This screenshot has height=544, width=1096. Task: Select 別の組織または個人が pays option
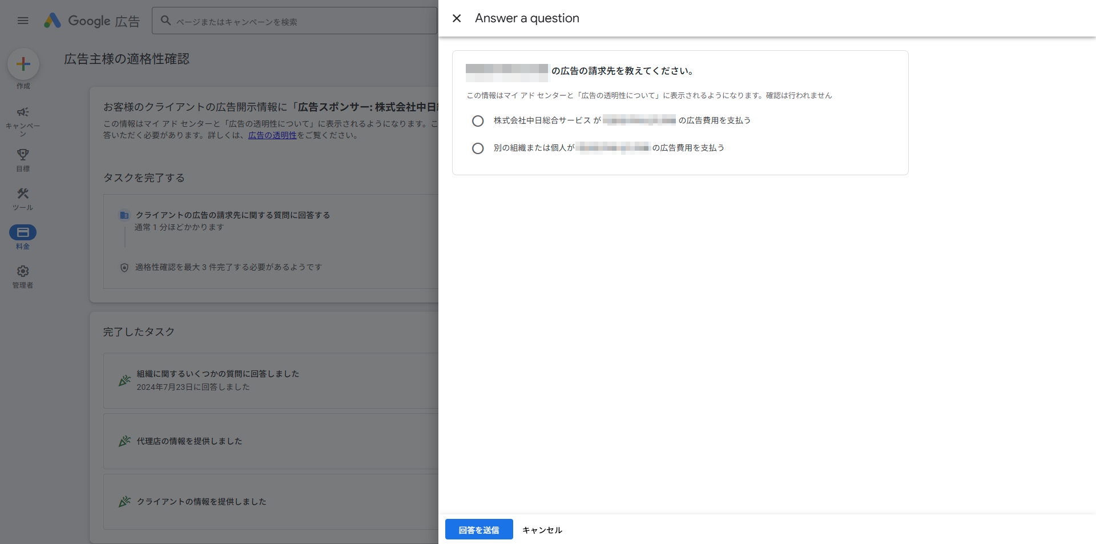478,148
